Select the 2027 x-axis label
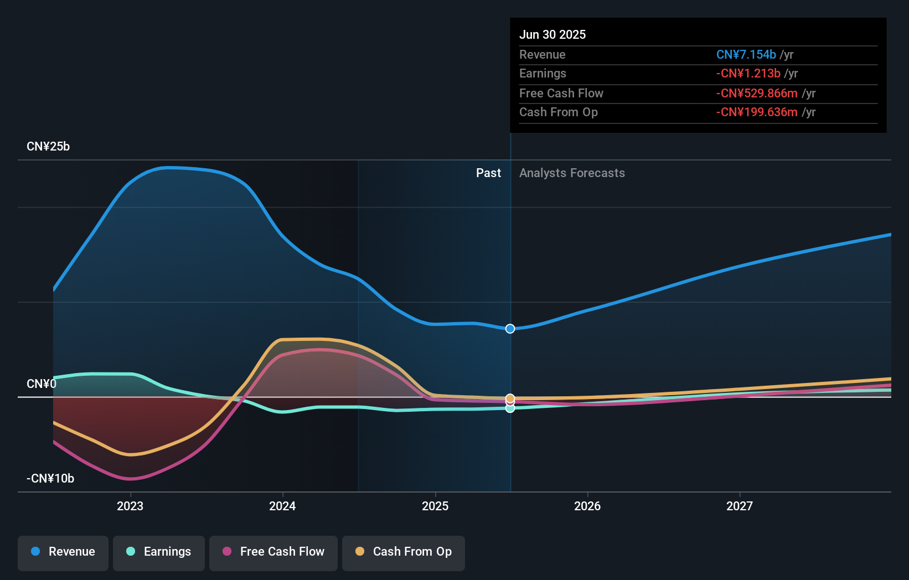 pos(740,506)
